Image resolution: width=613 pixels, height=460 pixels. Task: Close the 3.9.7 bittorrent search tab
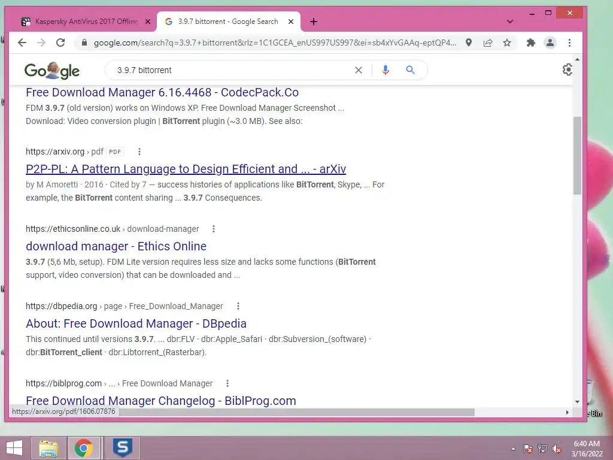click(291, 22)
